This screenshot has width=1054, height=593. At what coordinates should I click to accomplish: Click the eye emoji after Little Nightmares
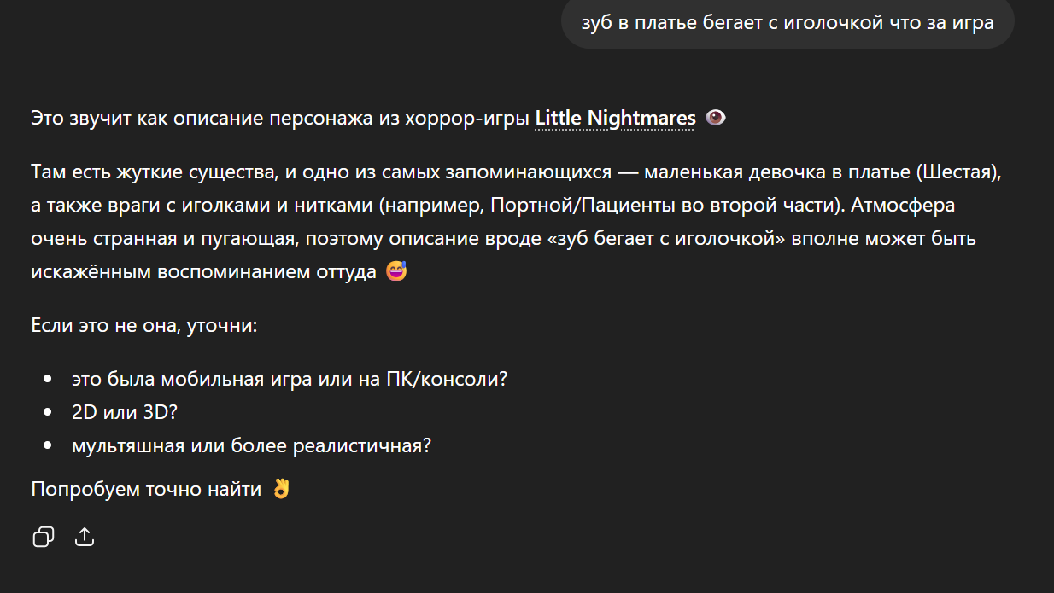click(716, 118)
